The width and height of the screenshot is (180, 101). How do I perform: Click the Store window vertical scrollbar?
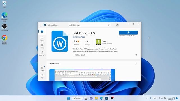(x=141, y=35)
